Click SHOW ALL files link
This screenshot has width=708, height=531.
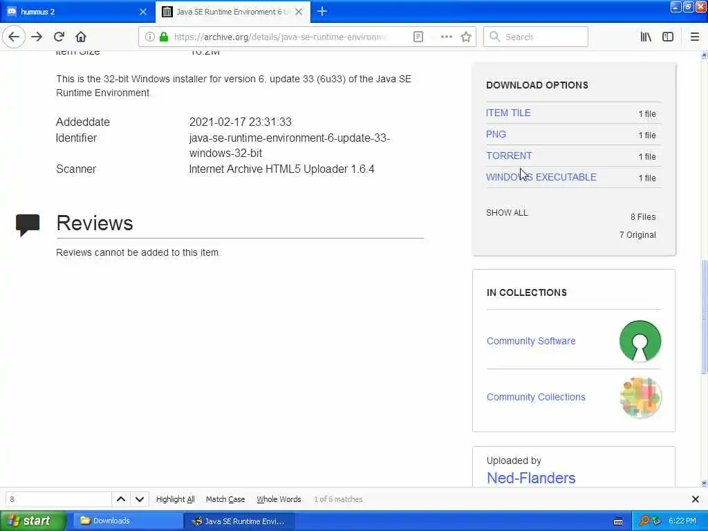click(507, 213)
